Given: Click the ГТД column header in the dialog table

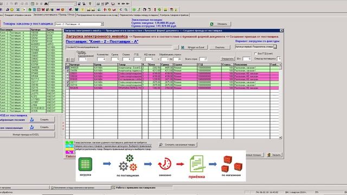Looking at the screenshot, I should point(209,64).
